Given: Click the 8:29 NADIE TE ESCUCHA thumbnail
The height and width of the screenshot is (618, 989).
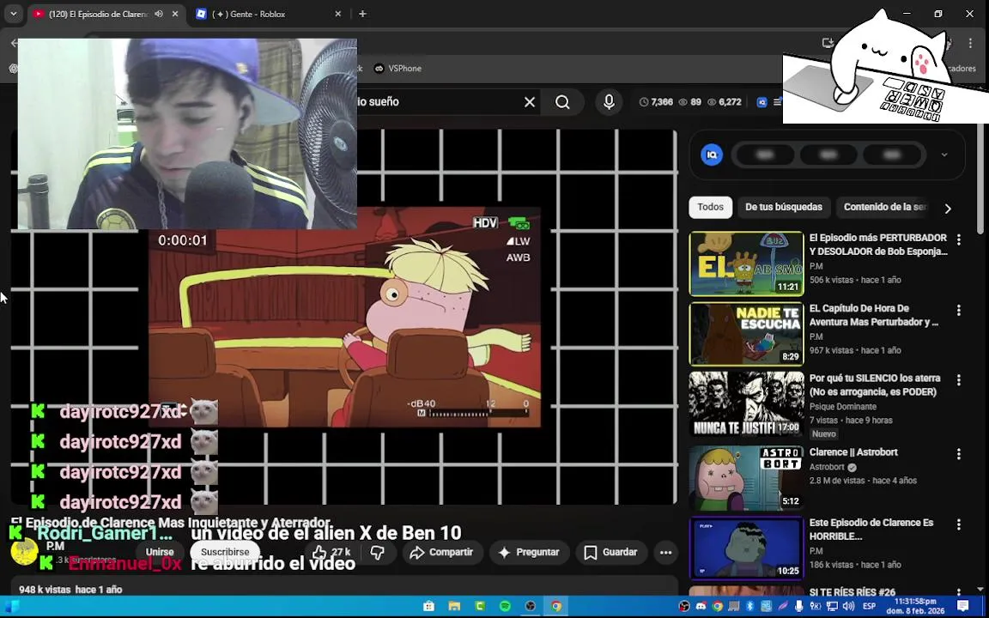Looking at the screenshot, I should coord(746,334).
